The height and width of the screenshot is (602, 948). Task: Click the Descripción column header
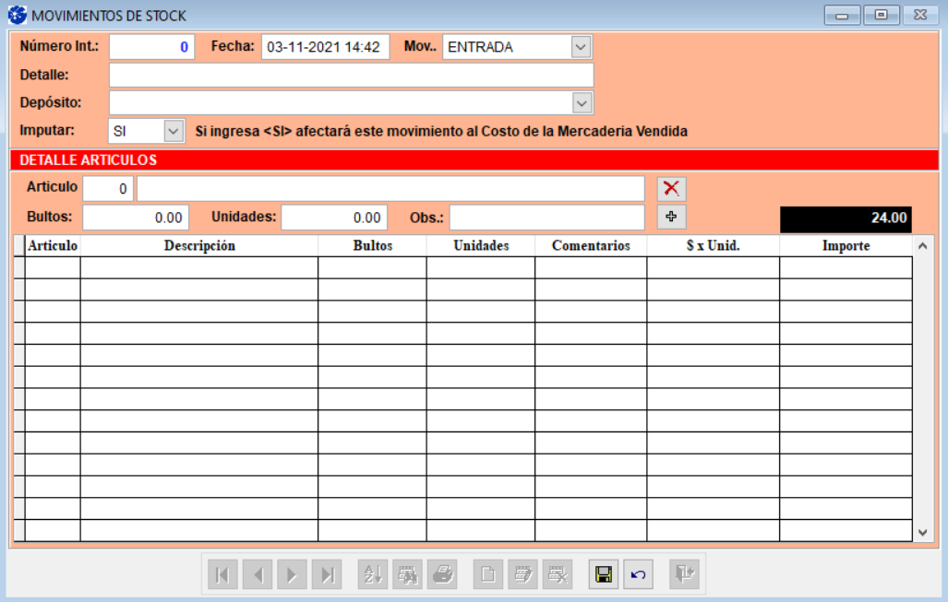(199, 246)
